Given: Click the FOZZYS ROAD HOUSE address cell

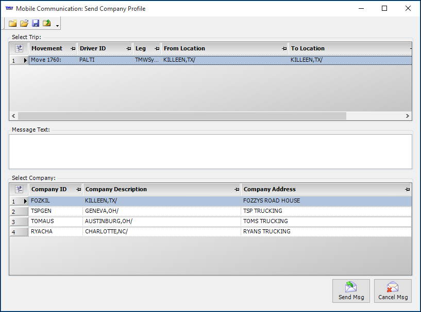Looking at the screenshot, I should 326,201.
